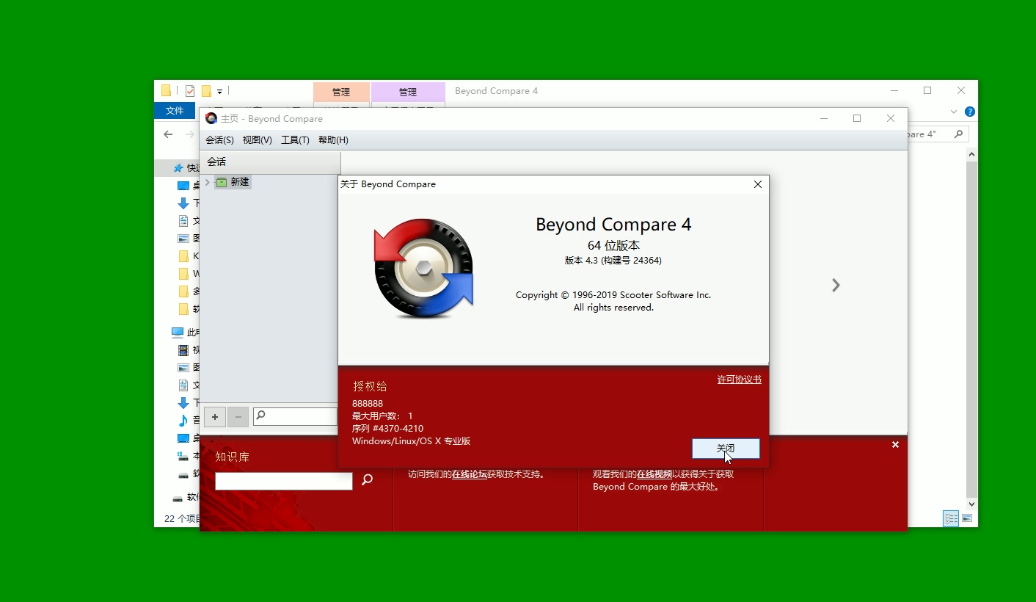The height and width of the screenshot is (602, 1036).
Task: Open the 会话(S) menu
Action: [x=219, y=140]
